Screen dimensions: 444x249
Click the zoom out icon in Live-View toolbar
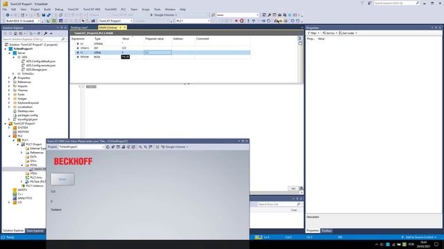[145, 147]
